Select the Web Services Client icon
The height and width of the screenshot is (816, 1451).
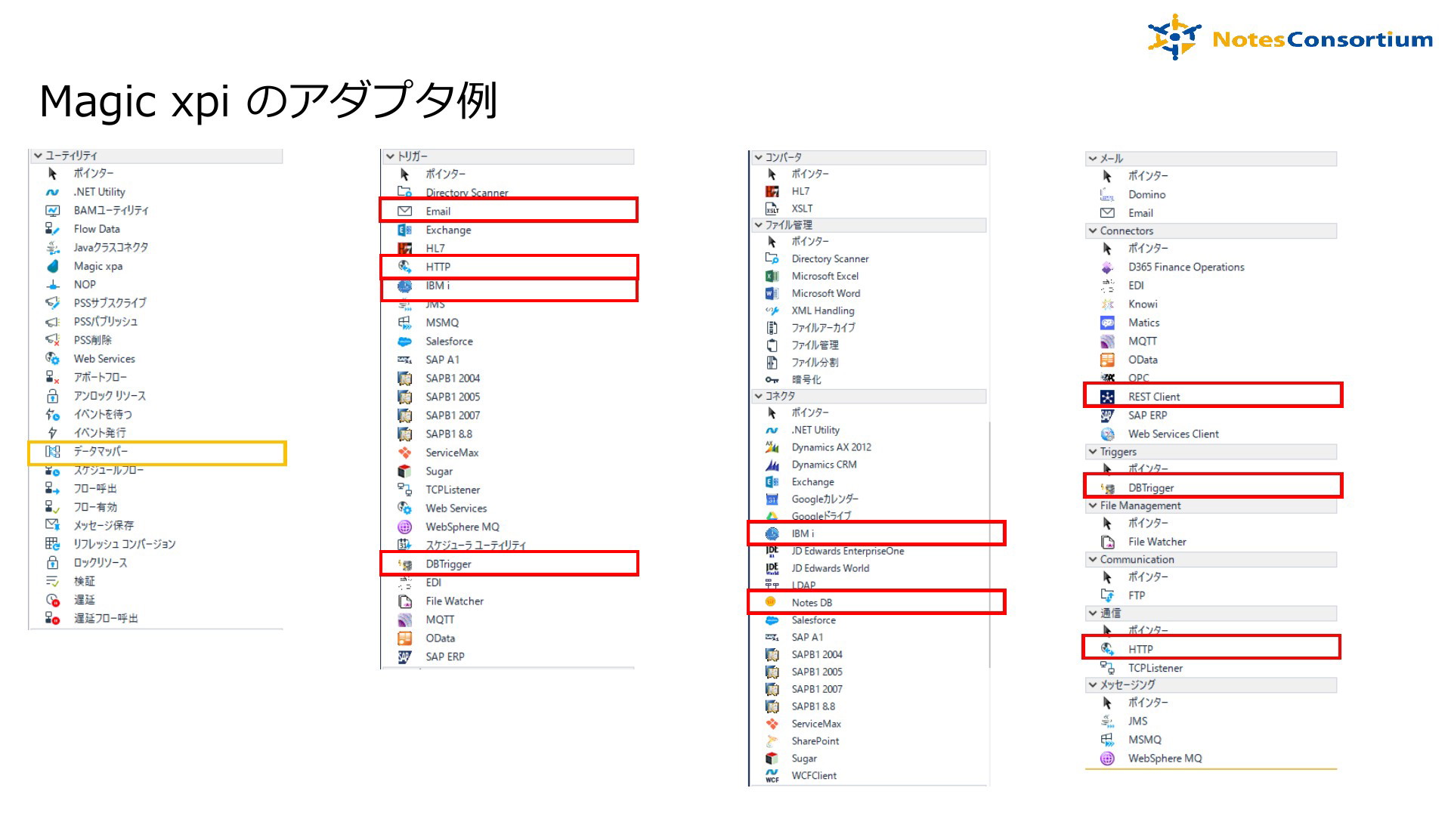pyautogui.click(x=1107, y=434)
